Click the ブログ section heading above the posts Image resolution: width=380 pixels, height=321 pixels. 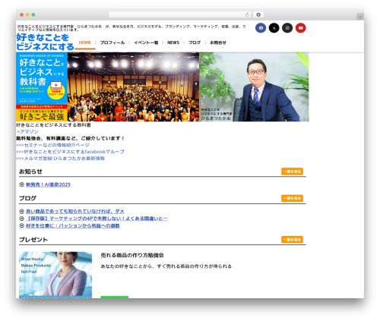pos(27,198)
